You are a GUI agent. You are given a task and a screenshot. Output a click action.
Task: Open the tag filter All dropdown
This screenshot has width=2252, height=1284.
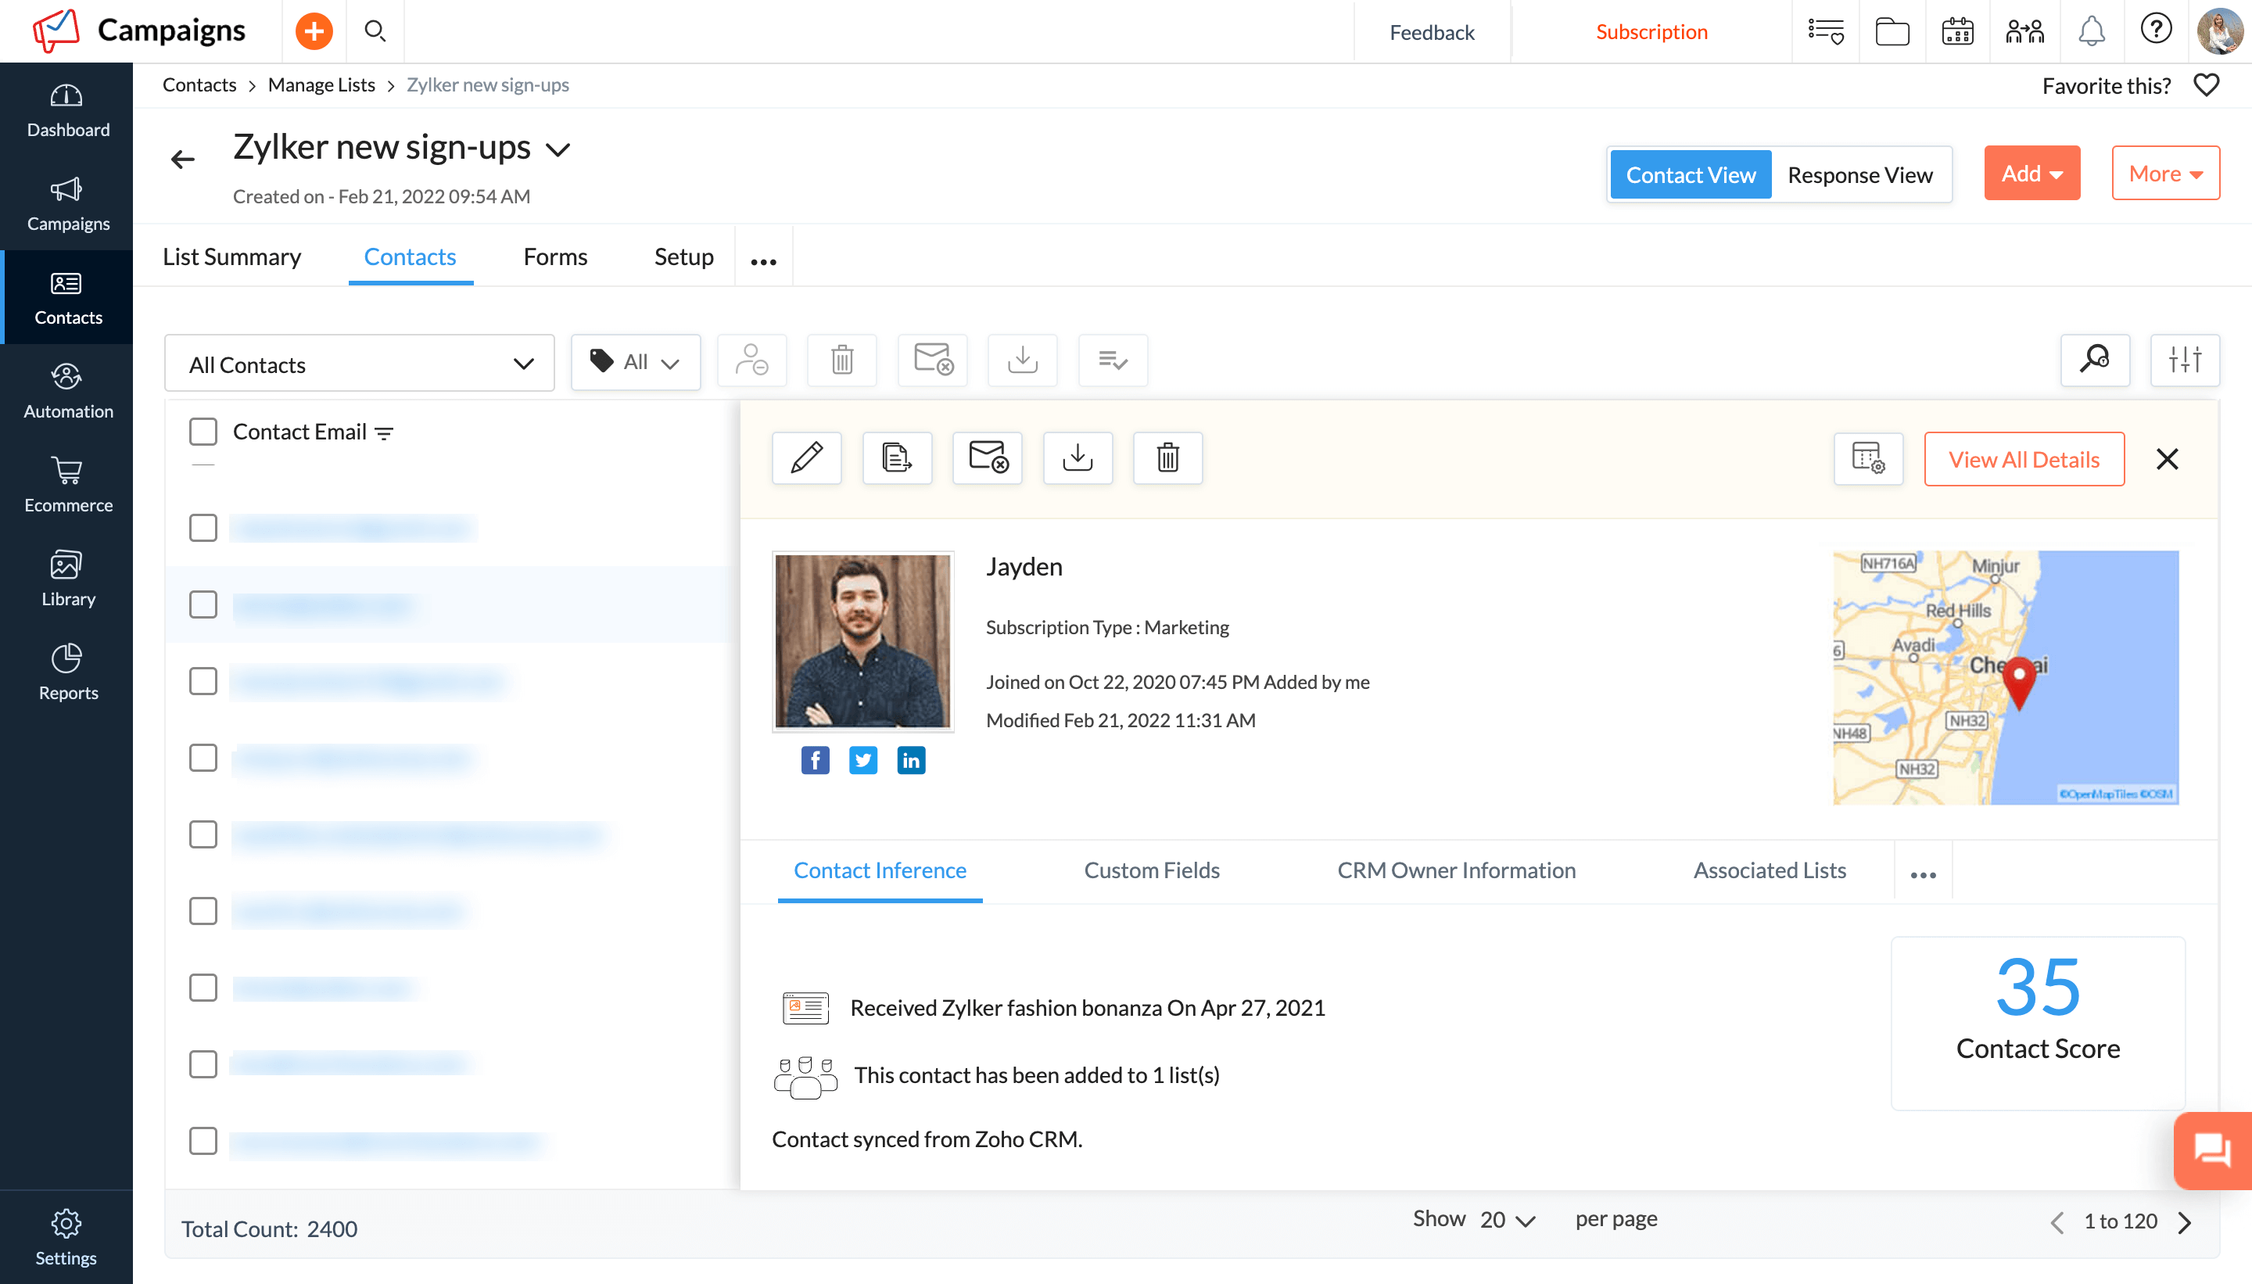tap(635, 361)
